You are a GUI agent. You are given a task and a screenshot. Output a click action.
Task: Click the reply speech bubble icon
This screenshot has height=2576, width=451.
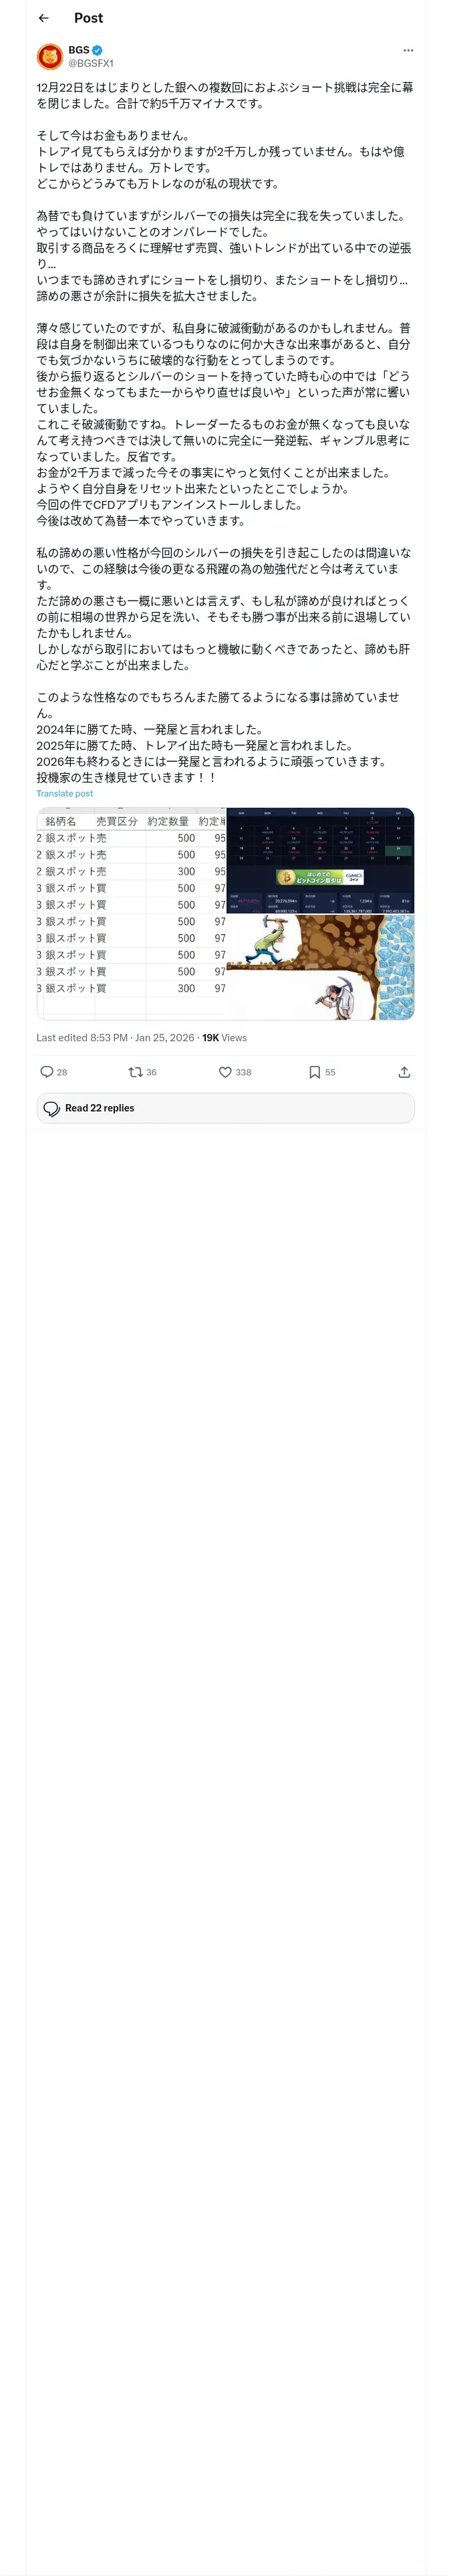pos(47,1072)
